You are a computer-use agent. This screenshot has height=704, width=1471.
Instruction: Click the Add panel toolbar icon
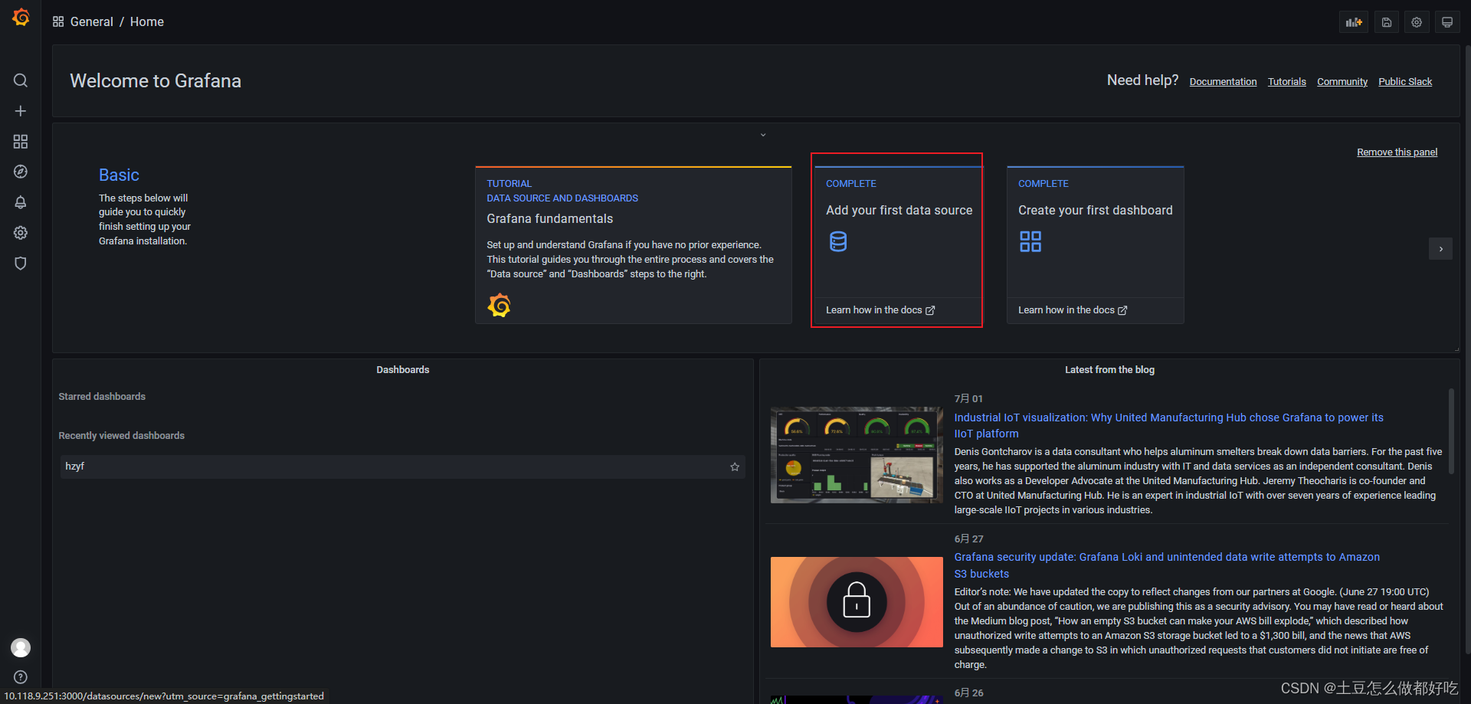(1354, 22)
